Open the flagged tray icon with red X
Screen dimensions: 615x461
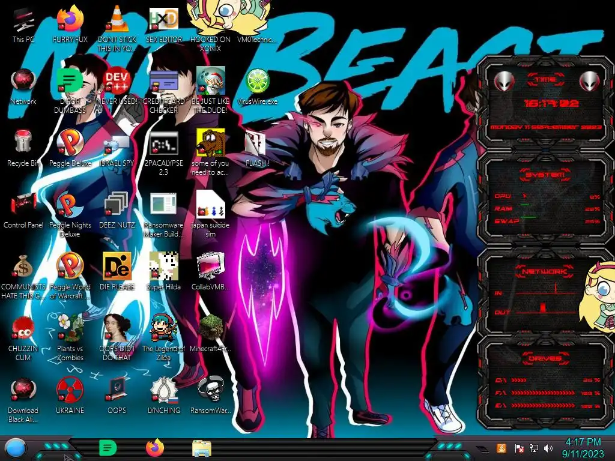[519, 448]
